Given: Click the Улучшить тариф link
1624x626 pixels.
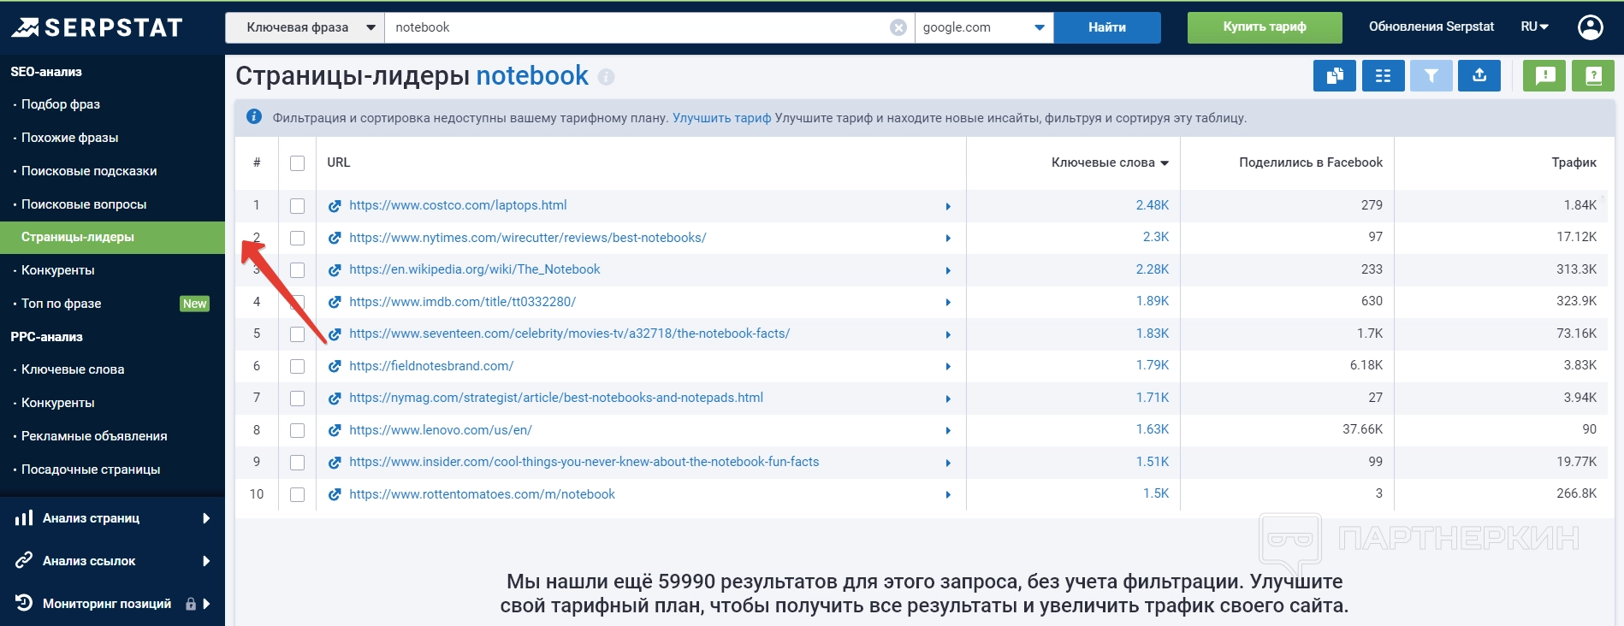Looking at the screenshot, I should (721, 118).
